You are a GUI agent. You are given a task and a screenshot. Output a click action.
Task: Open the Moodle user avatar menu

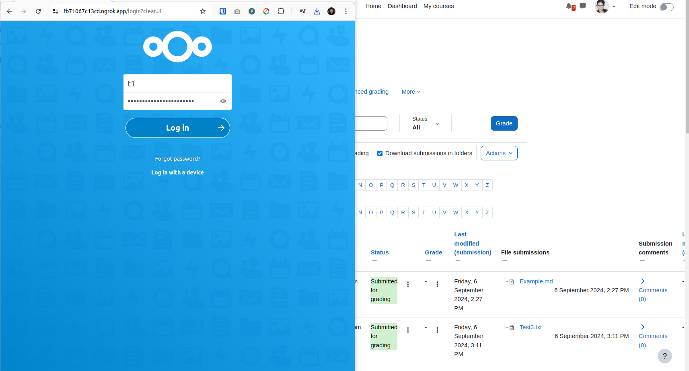tap(605, 6)
